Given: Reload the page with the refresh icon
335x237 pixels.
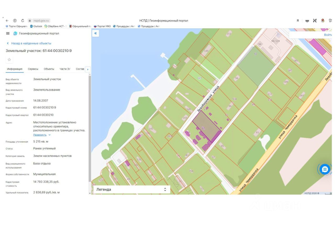Looking at the screenshot, I should [x=23, y=21].
